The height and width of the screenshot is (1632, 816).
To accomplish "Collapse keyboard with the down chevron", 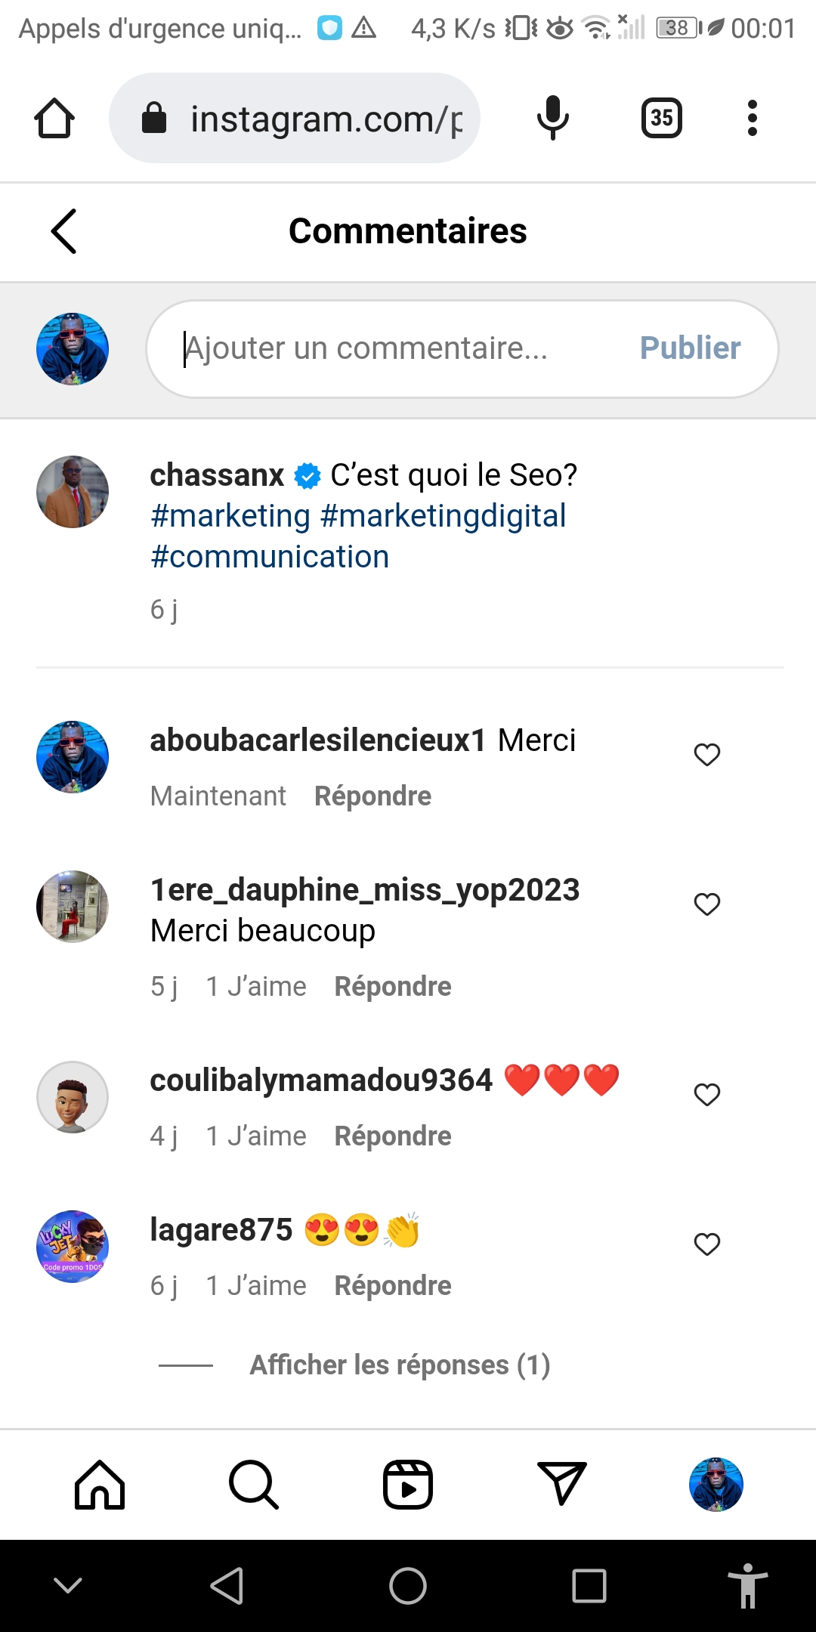I will tap(68, 1585).
